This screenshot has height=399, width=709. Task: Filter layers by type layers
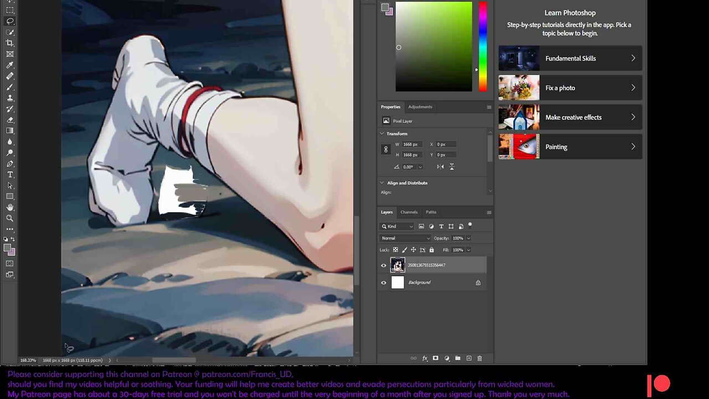pos(441,226)
